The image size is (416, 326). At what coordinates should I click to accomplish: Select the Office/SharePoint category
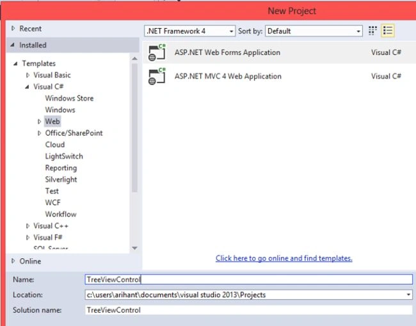click(x=74, y=133)
